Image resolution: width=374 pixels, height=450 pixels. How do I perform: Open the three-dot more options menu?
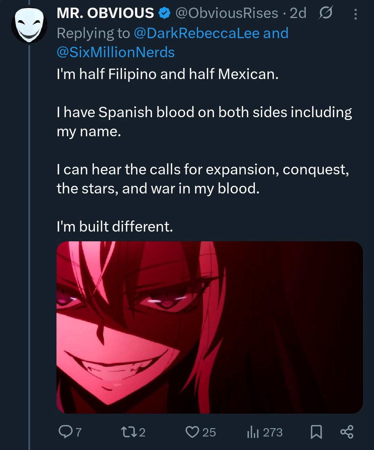[355, 14]
